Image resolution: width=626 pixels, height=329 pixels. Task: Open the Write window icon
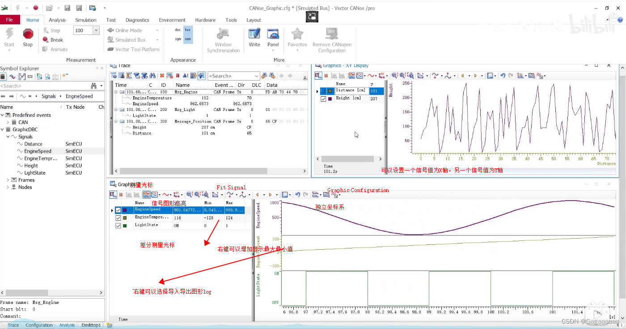tap(254, 34)
